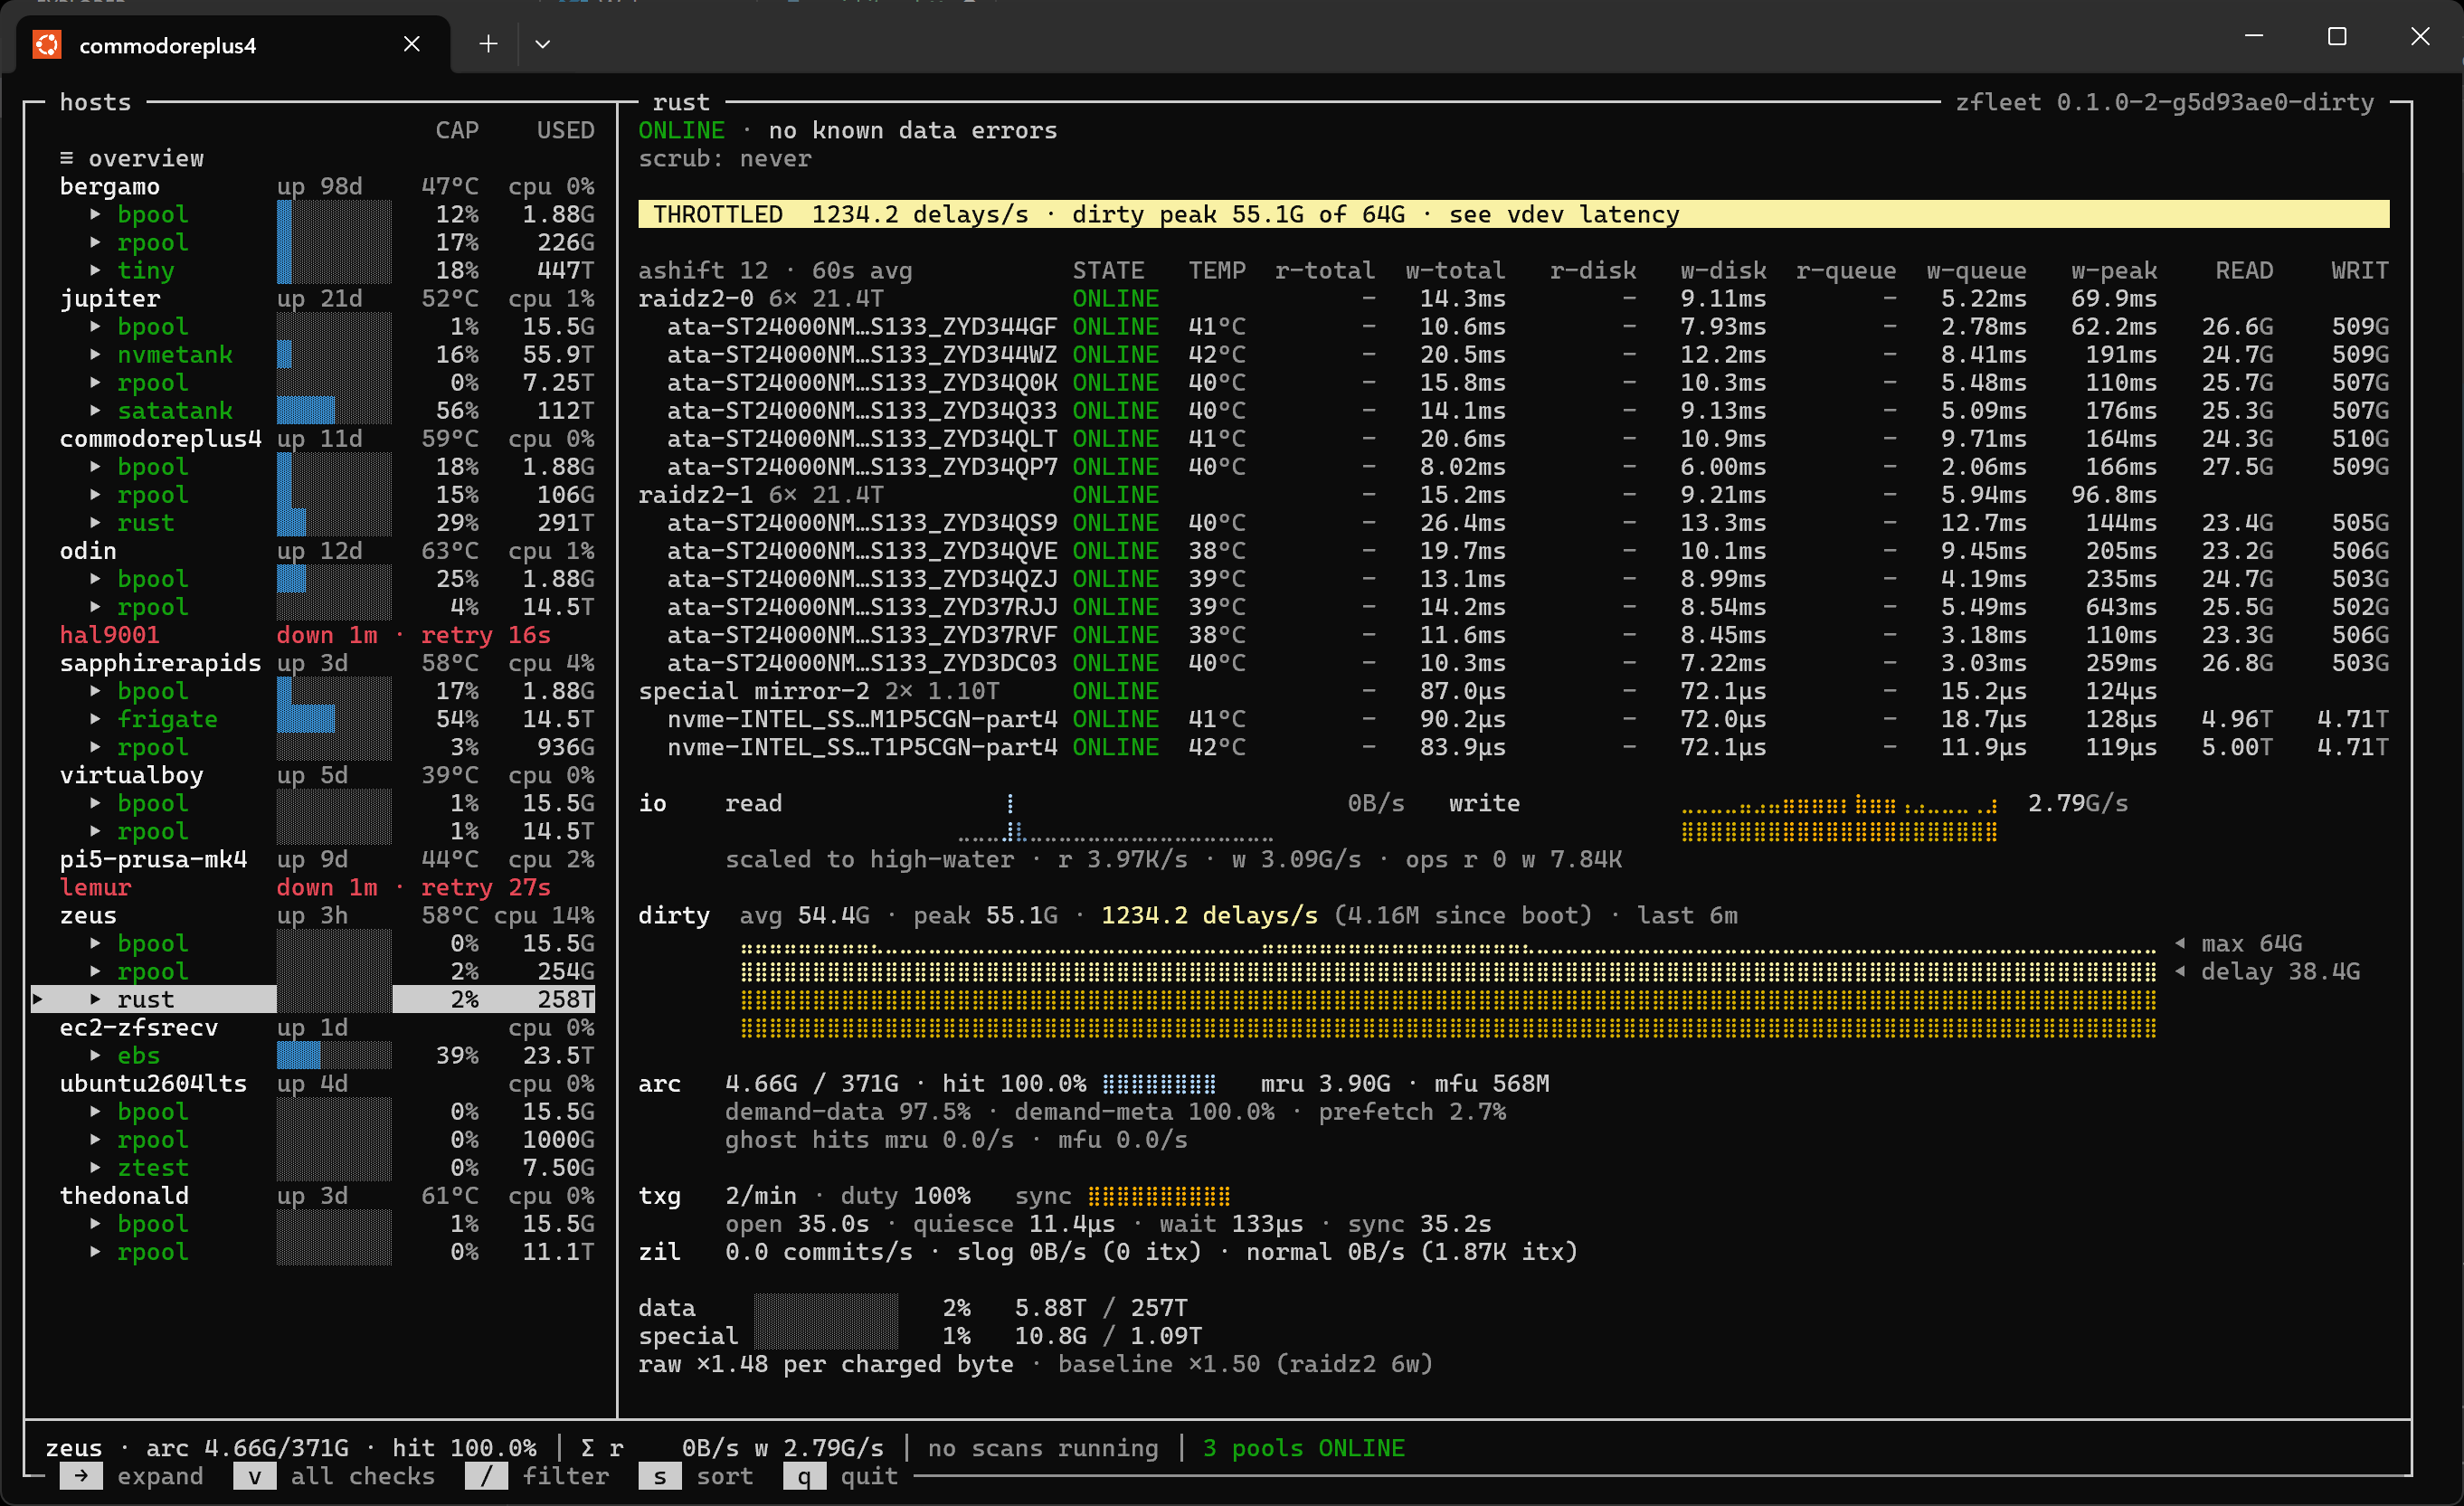Viewport: 2464px width, 1506px height.
Task: Select host pi5-prusa-mk4
Action: point(153,858)
